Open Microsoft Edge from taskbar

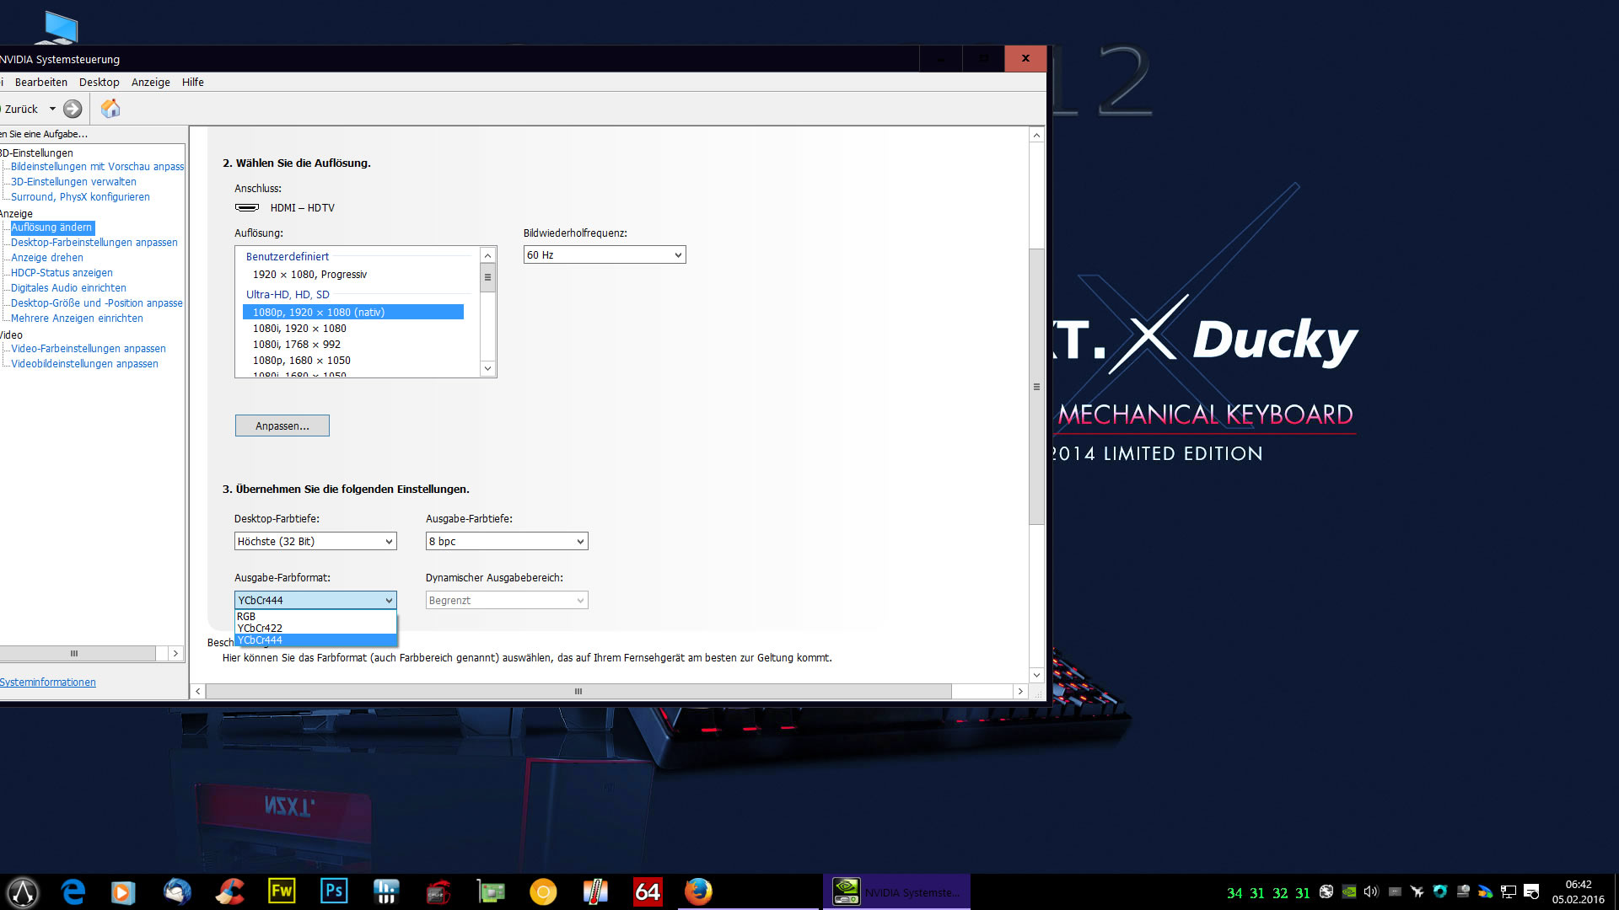(x=73, y=891)
